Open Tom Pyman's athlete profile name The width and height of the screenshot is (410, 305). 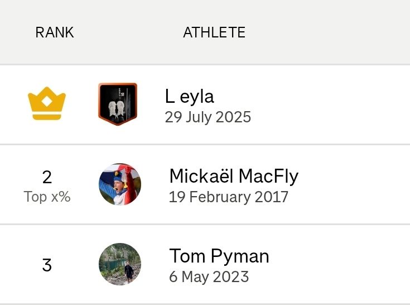tap(219, 256)
